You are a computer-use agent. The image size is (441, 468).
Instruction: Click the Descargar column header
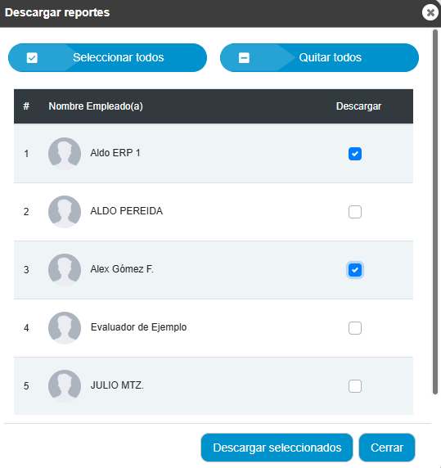[x=358, y=106]
